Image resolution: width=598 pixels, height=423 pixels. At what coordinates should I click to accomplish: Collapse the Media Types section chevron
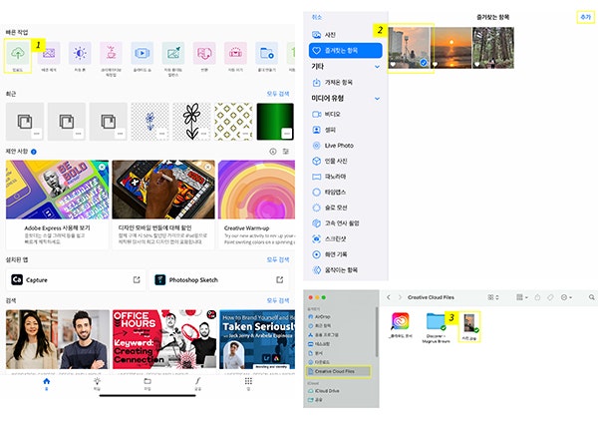[x=377, y=98]
